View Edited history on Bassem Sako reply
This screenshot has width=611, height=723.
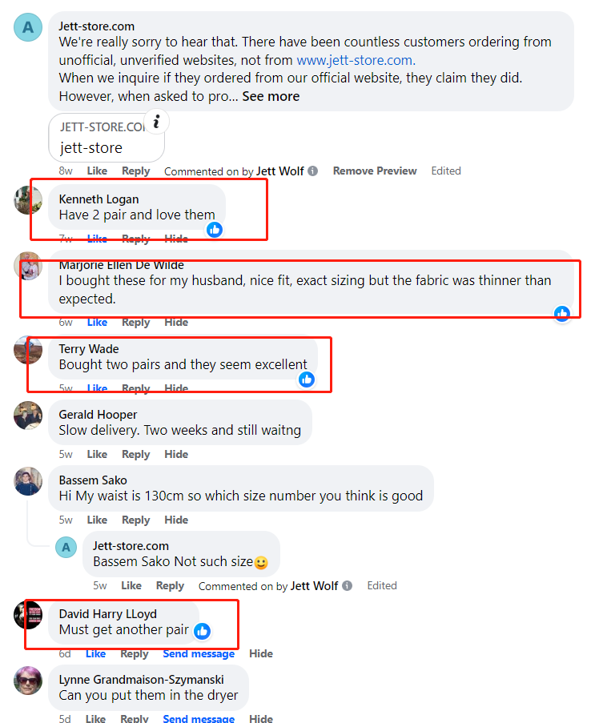point(382,585)
